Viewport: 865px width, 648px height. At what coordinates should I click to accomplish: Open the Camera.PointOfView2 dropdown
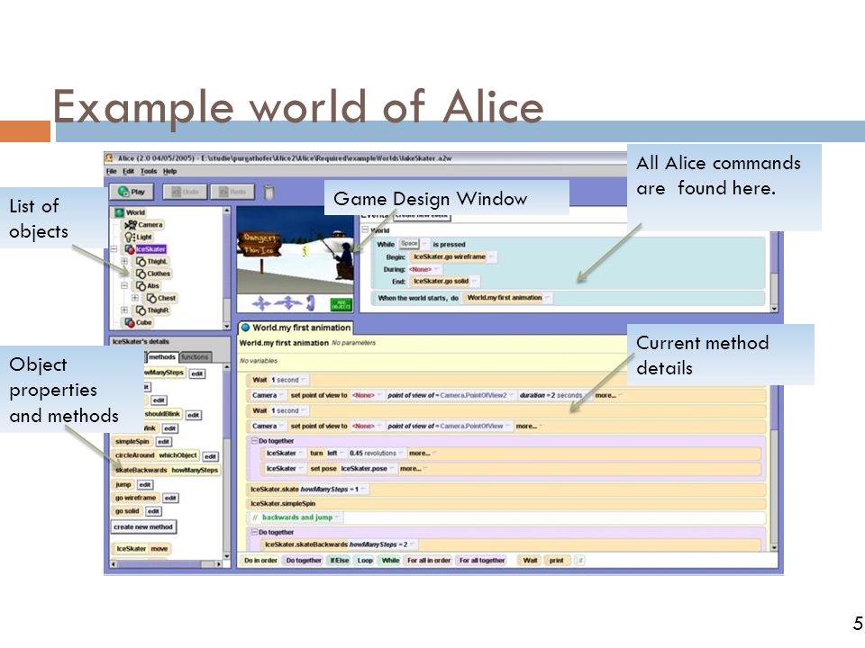[x=478, y=395]
